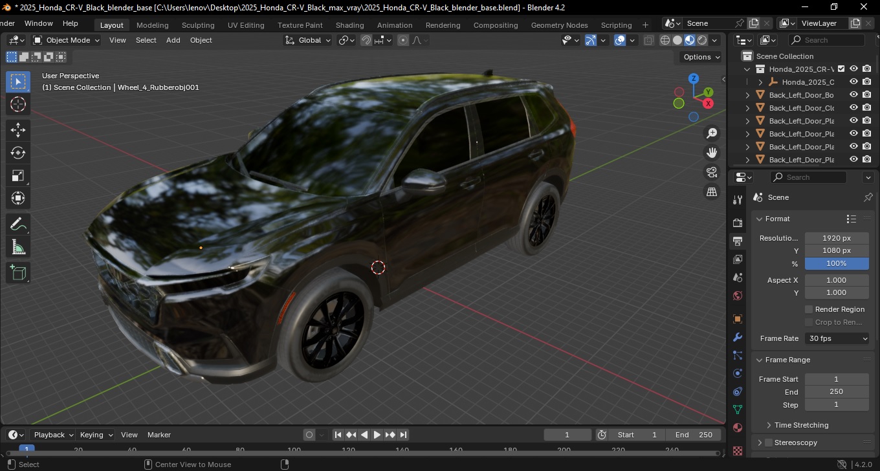
Task: Switch to the Modeling workspace tab
Action: tap(153, 25)
